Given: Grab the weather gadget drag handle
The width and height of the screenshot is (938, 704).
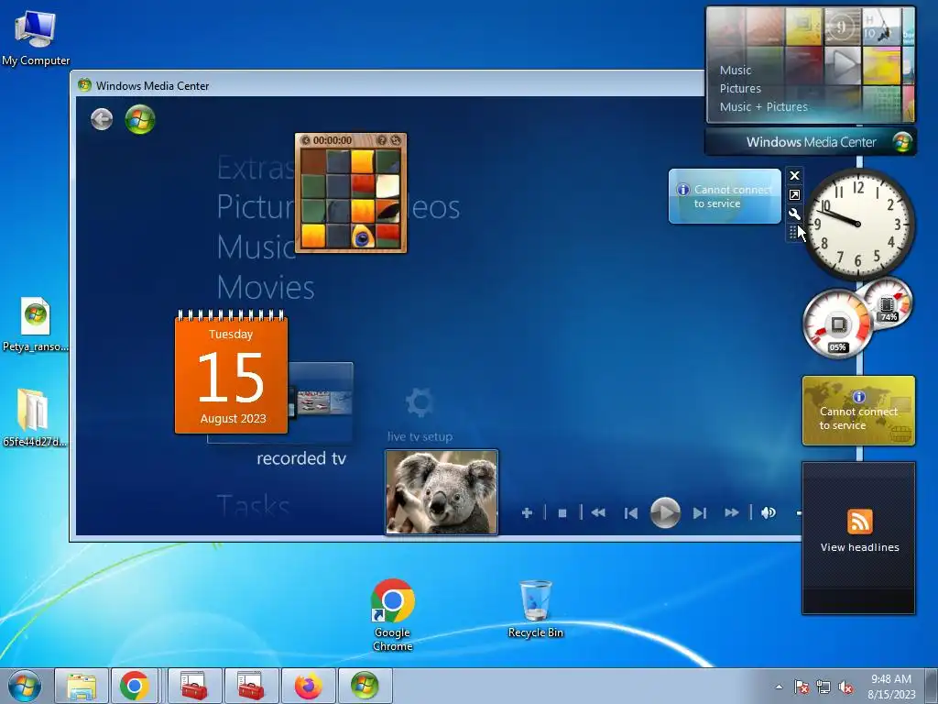Looking at the screenshot, I should (792, 232).
